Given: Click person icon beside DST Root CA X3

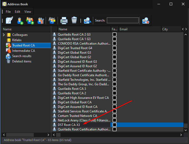Looking at the screenshot, I should click(x=54, y=125).
